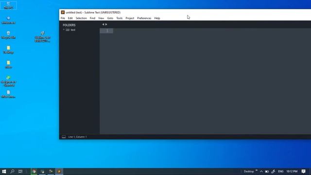Select the white document file on desktop
Viewport: 311px width, 175px height.
click(x=8, y=94)
